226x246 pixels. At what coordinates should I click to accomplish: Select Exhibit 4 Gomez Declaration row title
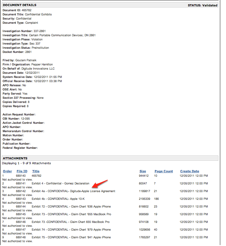(61, 183)
